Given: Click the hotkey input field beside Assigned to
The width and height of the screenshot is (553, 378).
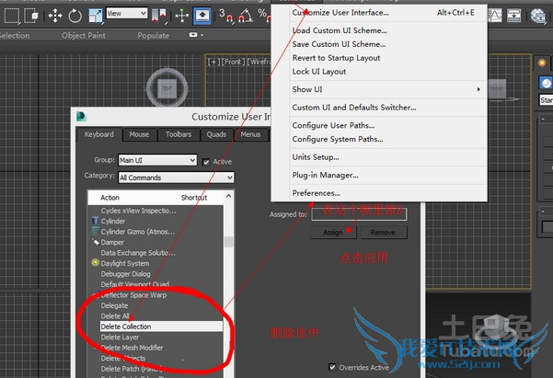Looking at the screenshot, I should pyautogui.click(x=359, y=214).
